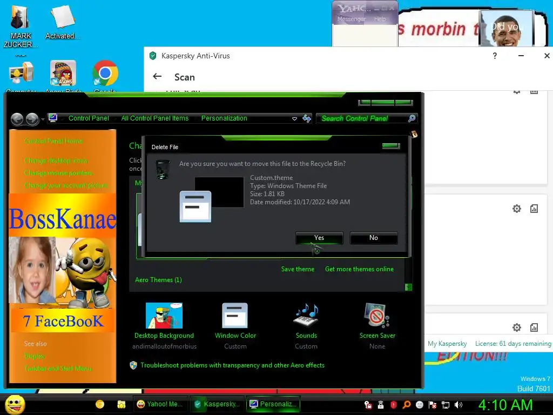This screenshot has width=553, height=415.
Task: Confirm deletion with the Yes button
Action: 319,238
